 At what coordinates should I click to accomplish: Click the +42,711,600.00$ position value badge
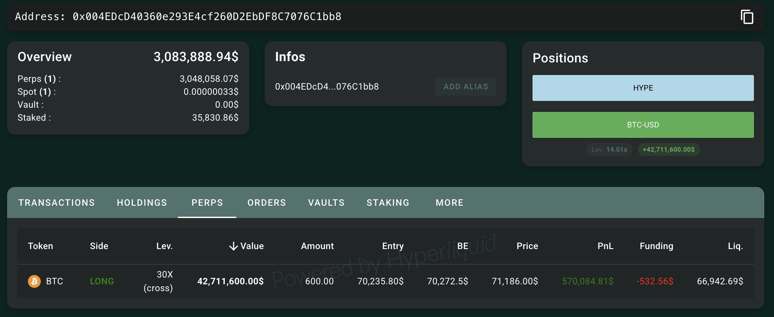(669, 149)
